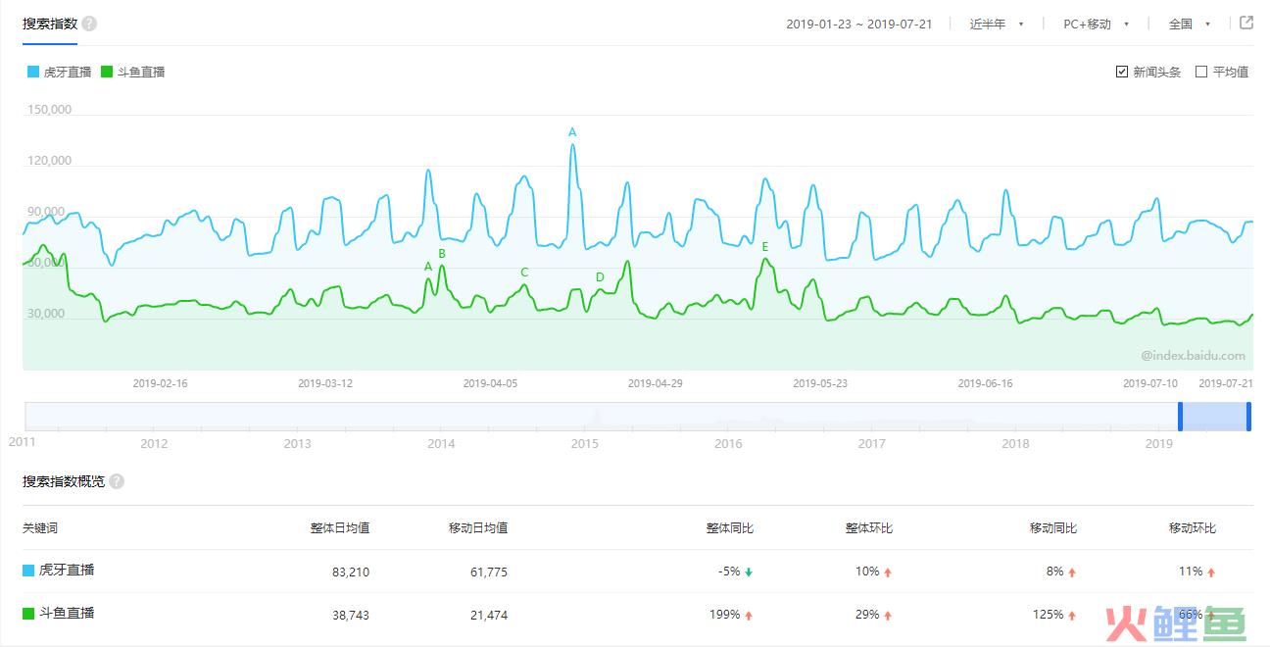The image size is (1270, 647).
Task: Expand the PC+移动 device dropdown
Action: (x=1097, y=24)
